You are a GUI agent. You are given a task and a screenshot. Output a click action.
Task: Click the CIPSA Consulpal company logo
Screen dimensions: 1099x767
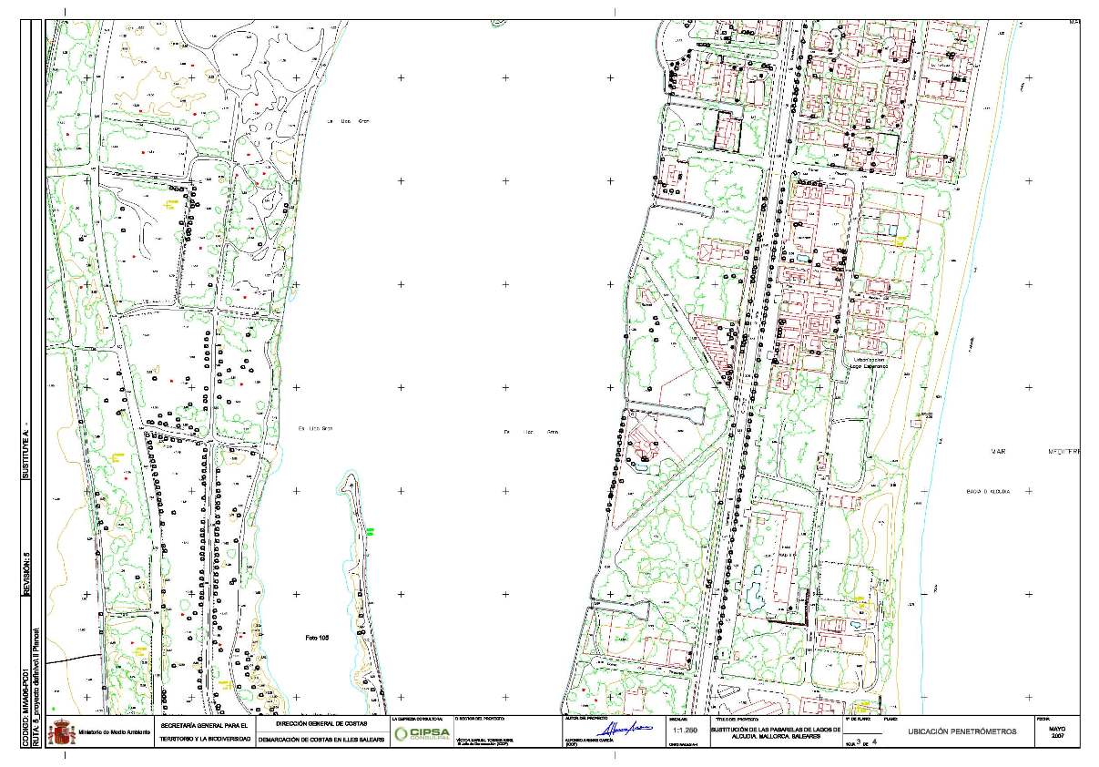pos(422,733)
